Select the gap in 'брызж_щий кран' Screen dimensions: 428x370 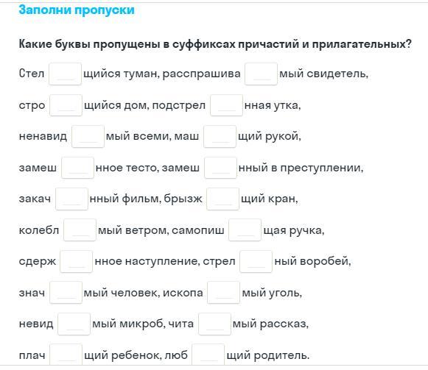click(x=222, y=199)
